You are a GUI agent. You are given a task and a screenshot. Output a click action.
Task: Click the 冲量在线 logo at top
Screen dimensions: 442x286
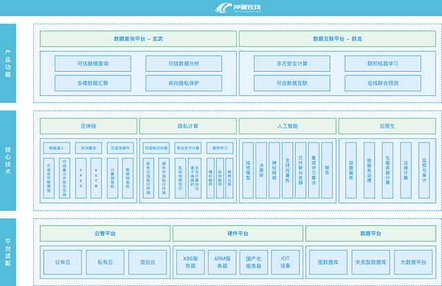(x=220, y=9)
